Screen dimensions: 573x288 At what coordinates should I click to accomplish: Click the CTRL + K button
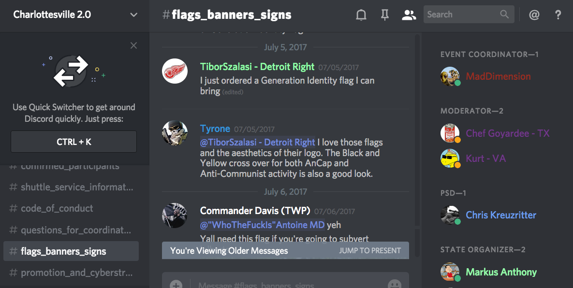[74, 142]
